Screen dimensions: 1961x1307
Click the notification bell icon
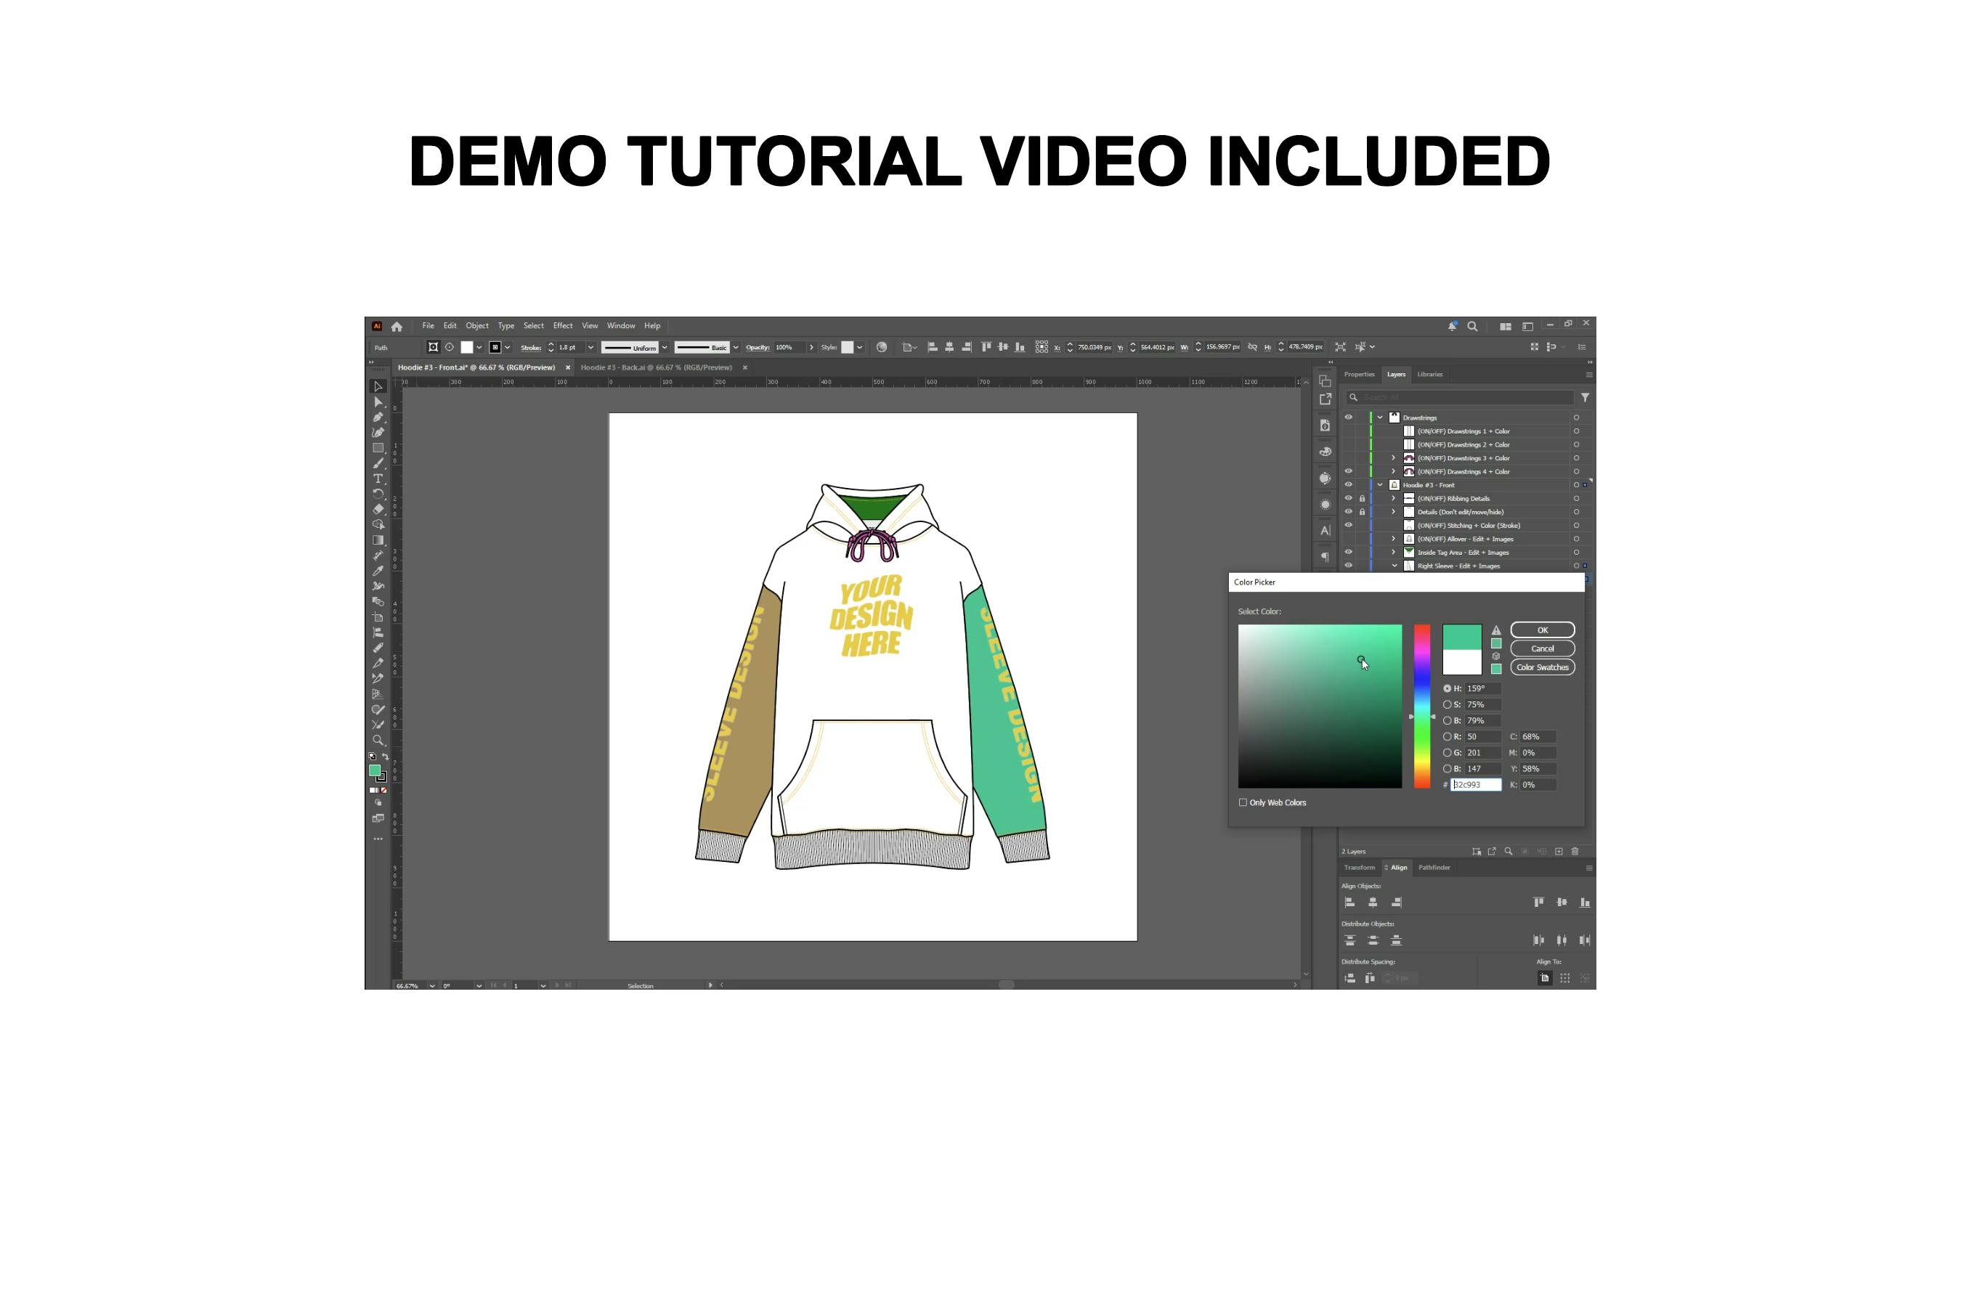[1453, 327]
